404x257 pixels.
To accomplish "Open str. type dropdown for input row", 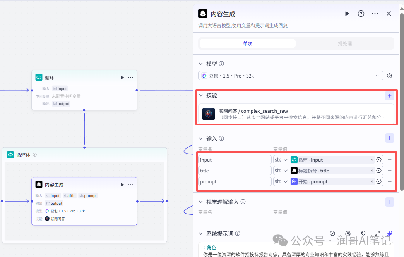I will [281, 160].
